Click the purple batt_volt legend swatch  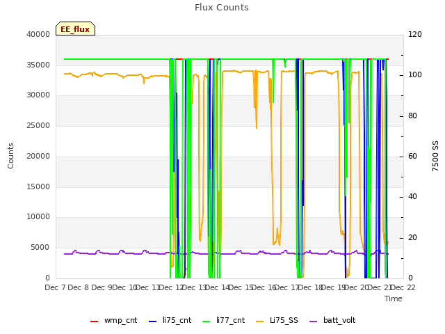tap(313, 321)
